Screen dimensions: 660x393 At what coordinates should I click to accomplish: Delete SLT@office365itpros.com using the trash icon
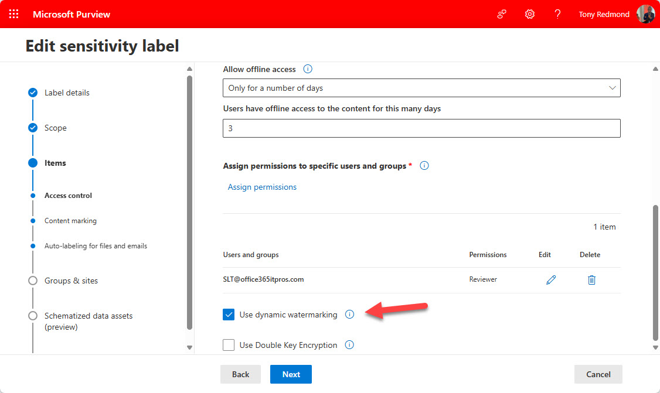[x=591, y=279]
